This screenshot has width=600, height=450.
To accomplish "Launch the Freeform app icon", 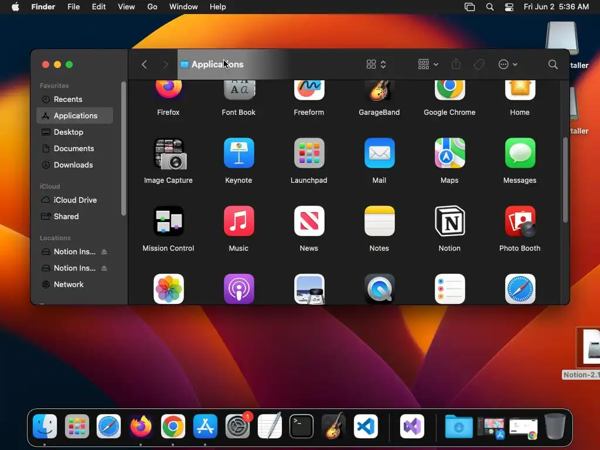I will (309, 90).
